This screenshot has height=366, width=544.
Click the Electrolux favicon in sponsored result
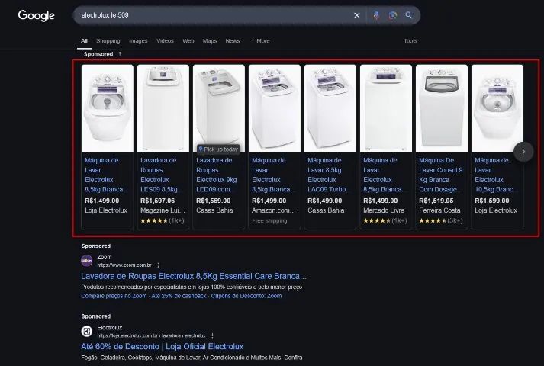(87, 331)
